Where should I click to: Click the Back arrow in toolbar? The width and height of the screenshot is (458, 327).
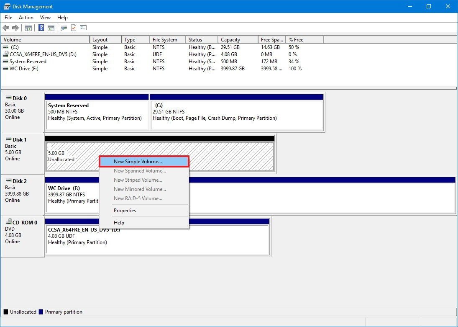point(6,28)
